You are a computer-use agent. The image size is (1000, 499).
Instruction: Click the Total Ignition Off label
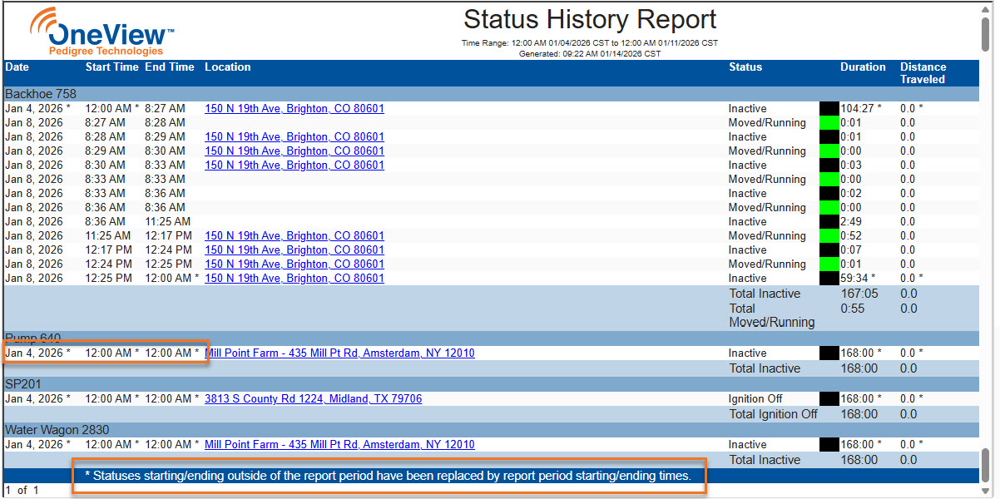coord(774,414)
